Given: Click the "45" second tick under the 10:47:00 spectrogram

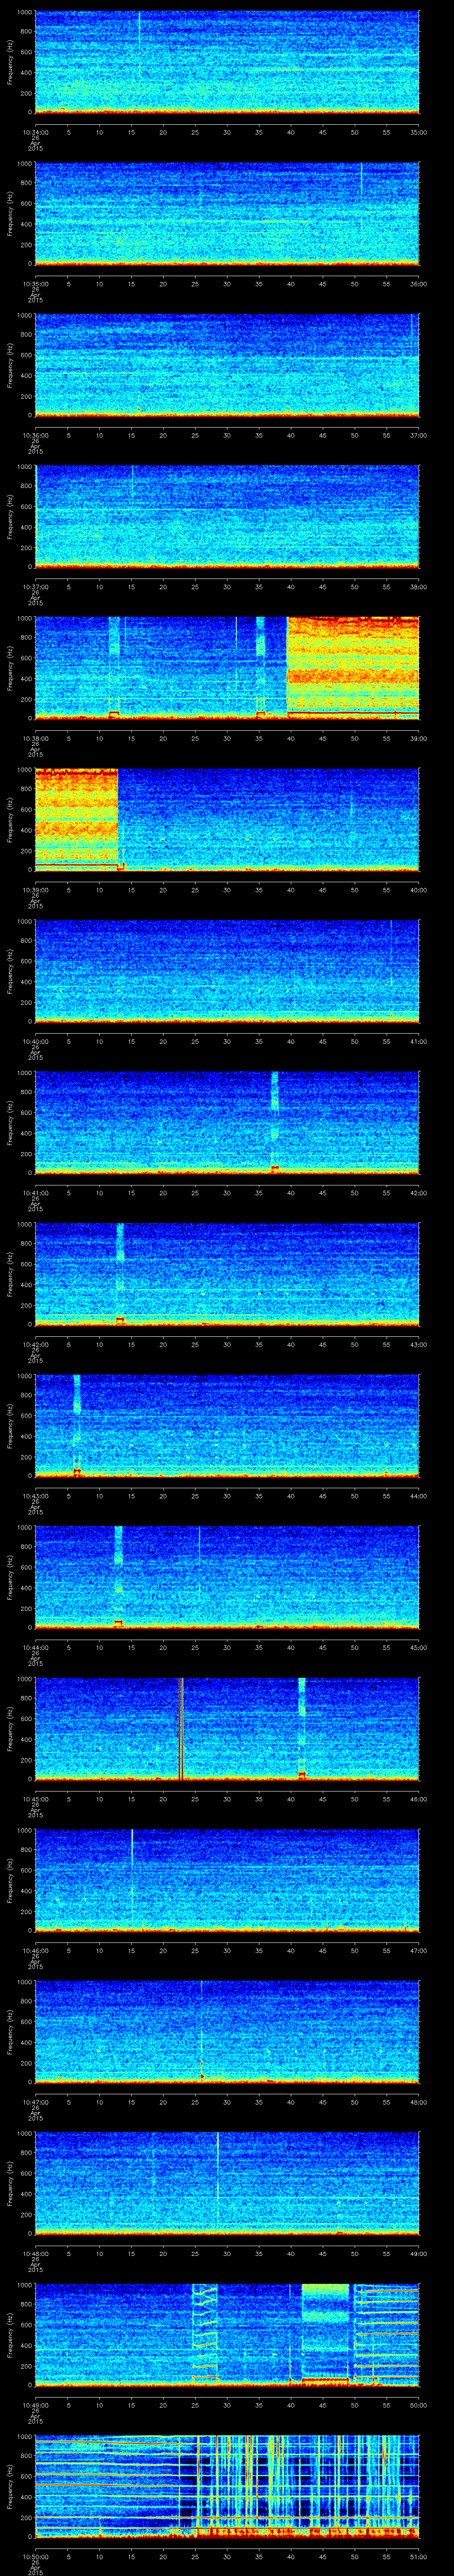Looking at the screenshot, I should coord(322,2101).
